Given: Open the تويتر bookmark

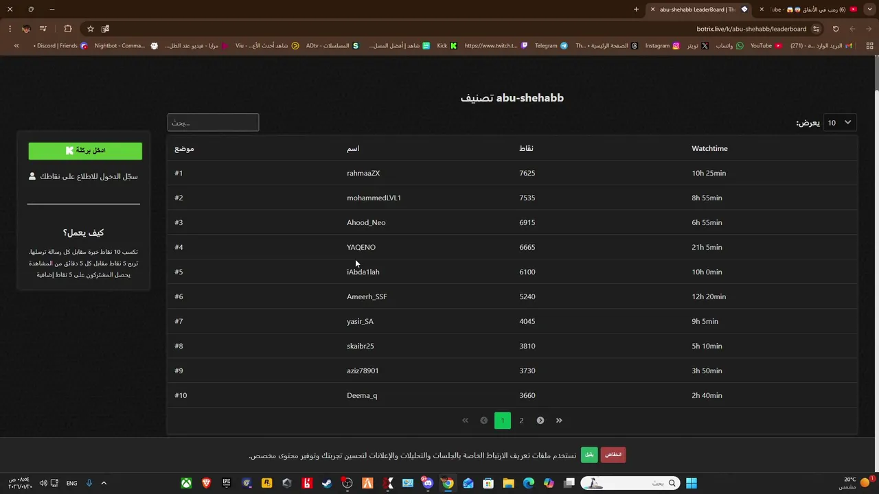Looking at the screenshot, I should pyautogui.click(x=698, y=46).
